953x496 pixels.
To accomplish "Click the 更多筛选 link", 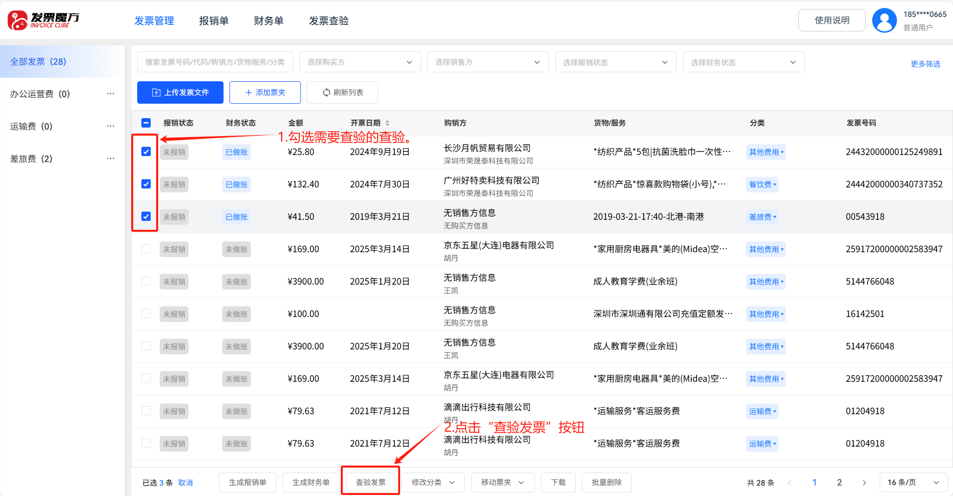I will (x=925, y=64).
